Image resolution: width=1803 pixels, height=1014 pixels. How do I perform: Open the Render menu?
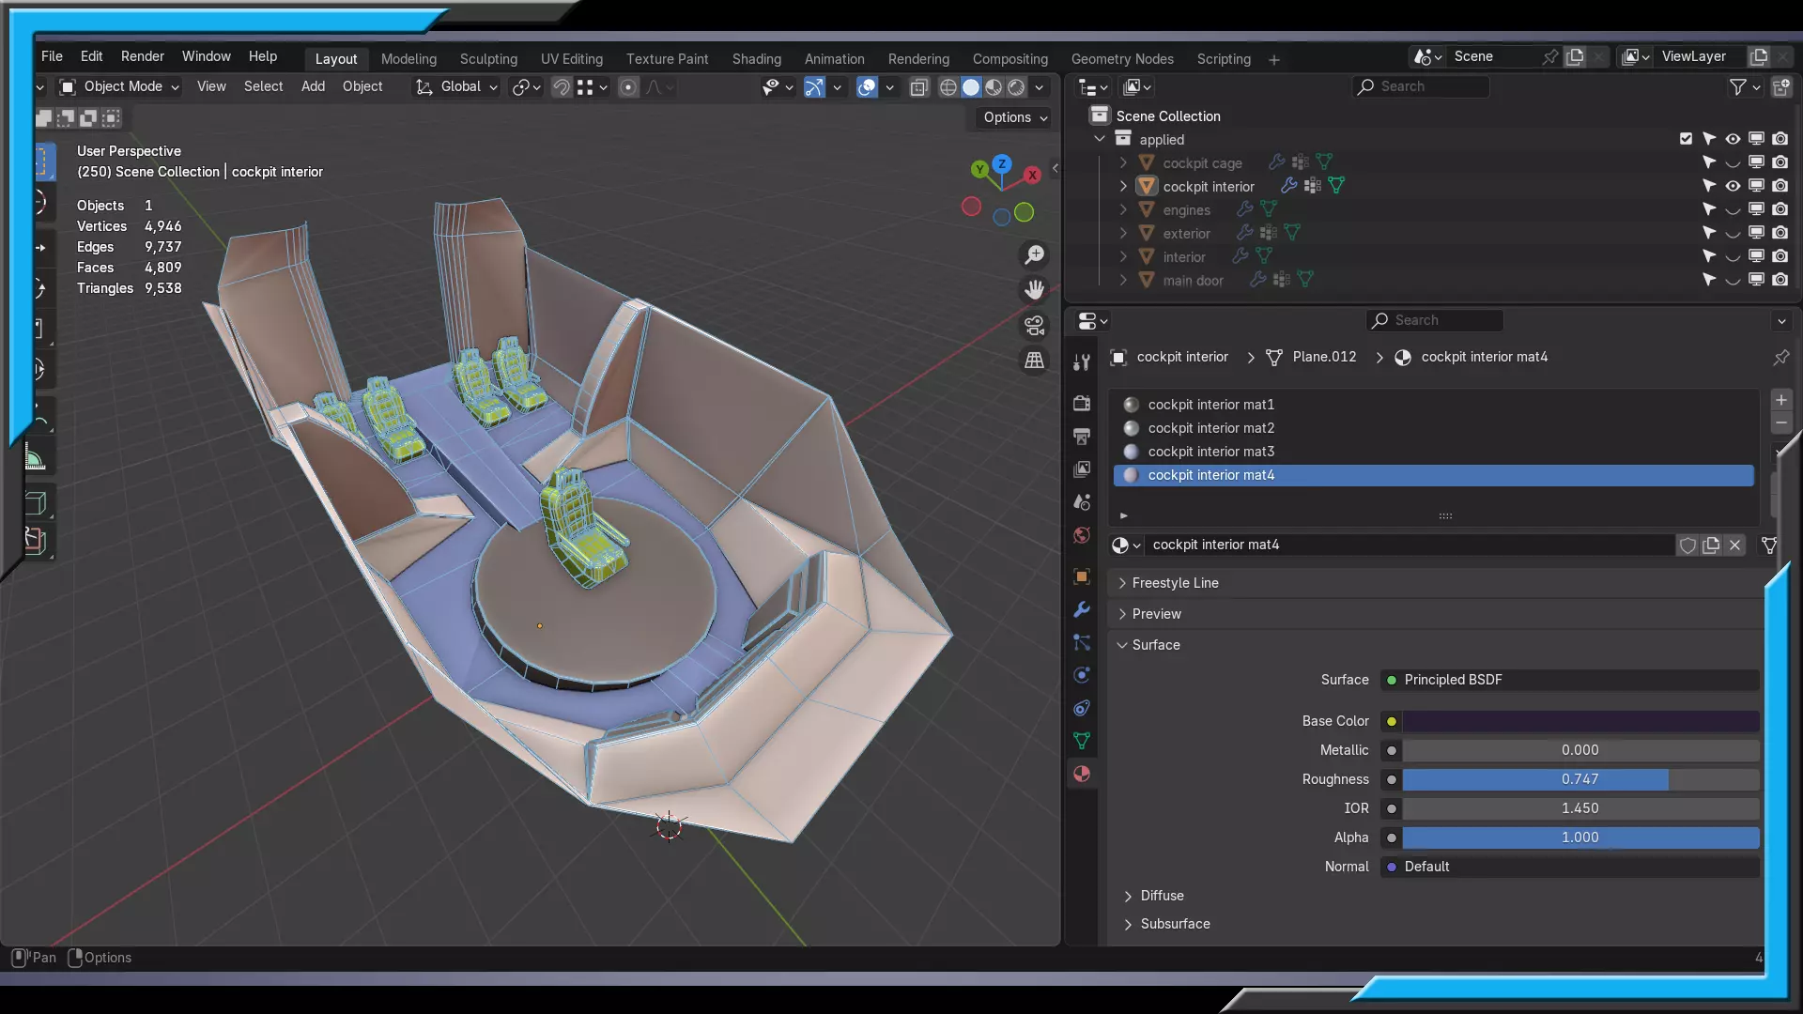[x=142, y=56]
